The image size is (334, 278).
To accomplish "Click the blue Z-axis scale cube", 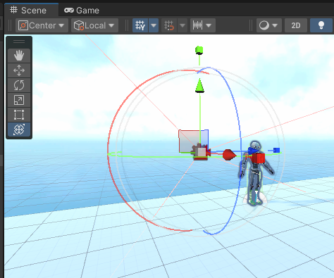I will (276, 150).
